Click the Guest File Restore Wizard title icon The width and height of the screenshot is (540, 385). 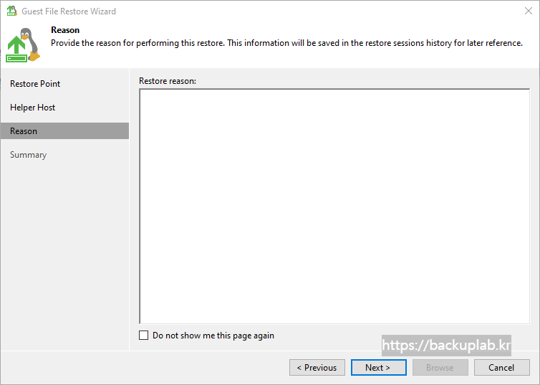(x=11, y=11)
